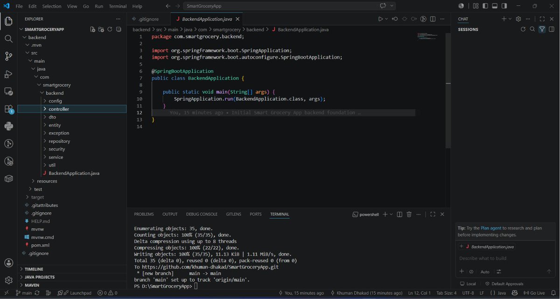Open HELP.md in Explorer
The image size is (560, 299).
[x=40, y=221]
